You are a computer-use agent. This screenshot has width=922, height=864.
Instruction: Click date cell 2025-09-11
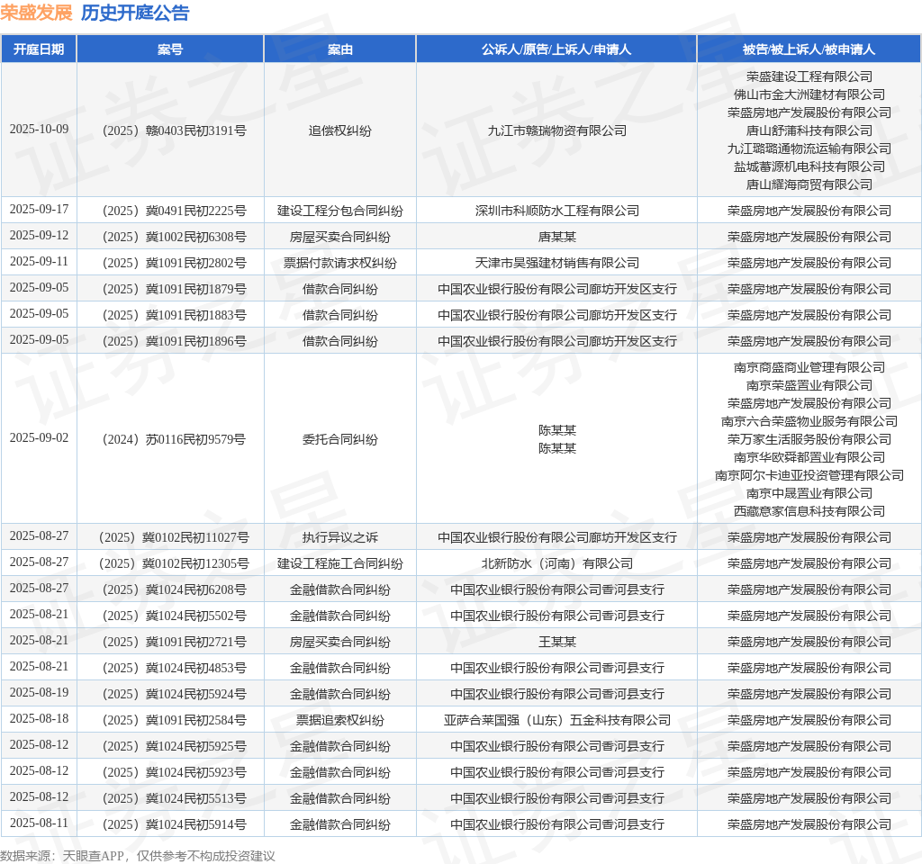click(39, 262)
